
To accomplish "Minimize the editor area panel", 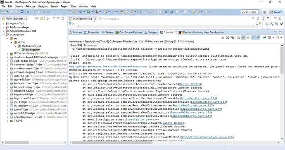I will [253, 18].
